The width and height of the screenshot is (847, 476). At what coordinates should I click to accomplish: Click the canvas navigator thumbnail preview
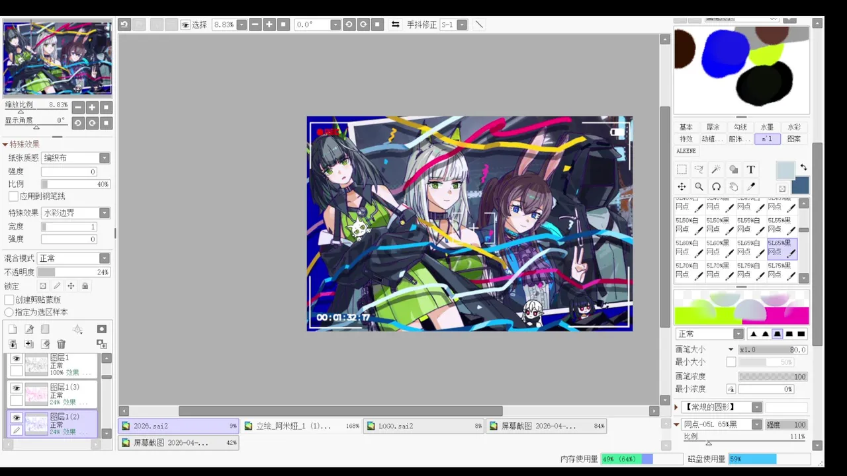point(58,58)
